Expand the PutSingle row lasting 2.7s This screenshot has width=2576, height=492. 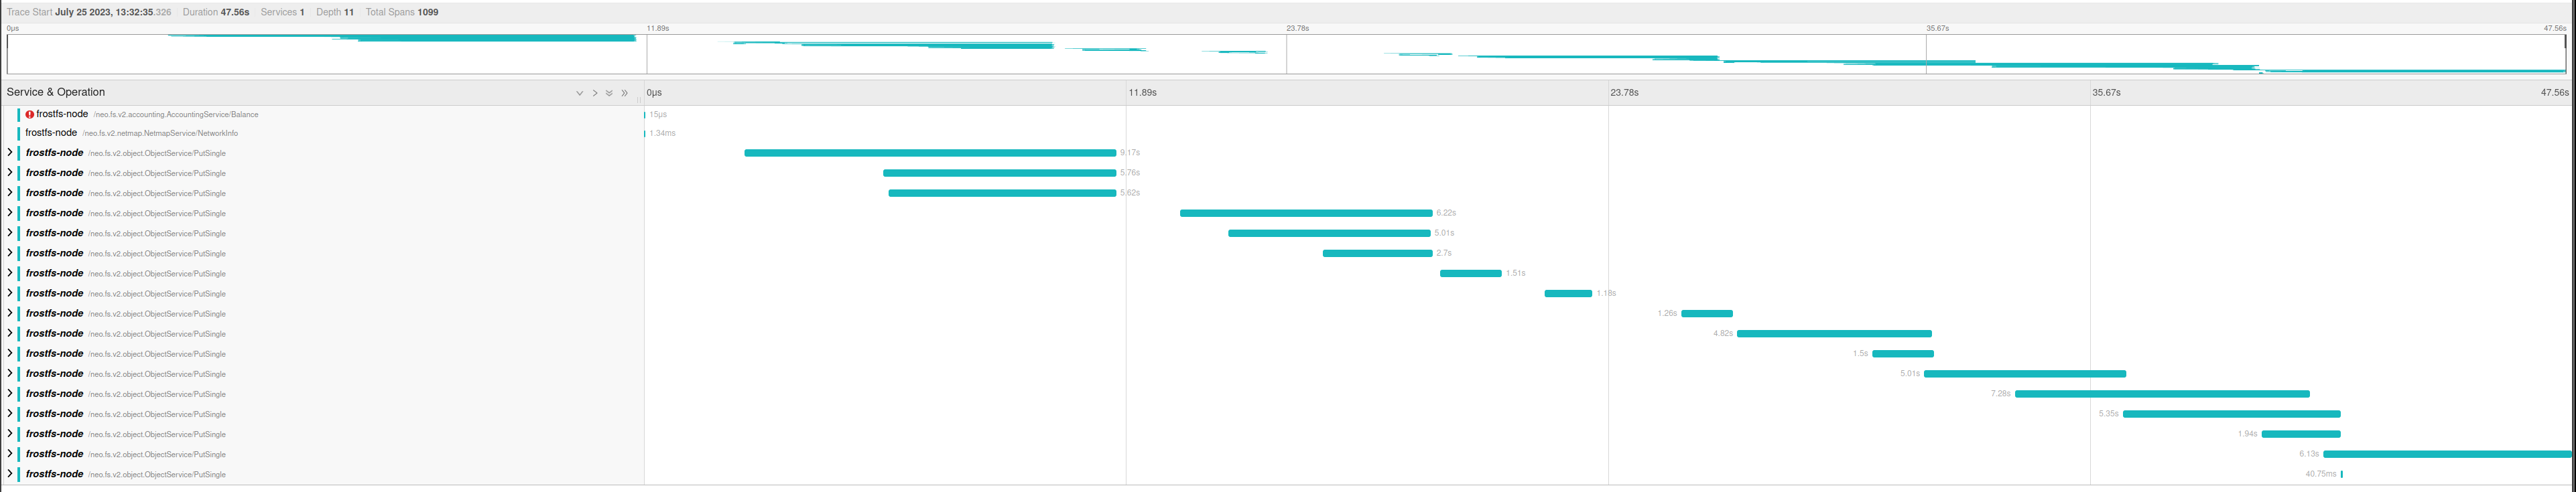10,252
